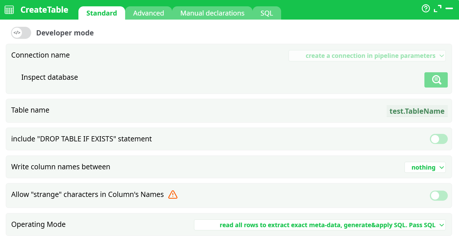Open the Connection name dropdown
This screenshot has width=459, height=241.
point(367,56)
